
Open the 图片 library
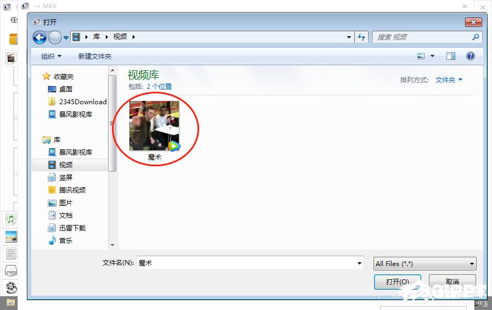[66, 203]
